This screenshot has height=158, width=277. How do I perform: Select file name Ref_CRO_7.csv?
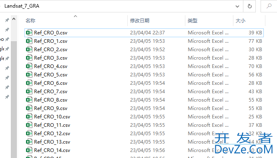pyautogui.click(x=51, y=92)
